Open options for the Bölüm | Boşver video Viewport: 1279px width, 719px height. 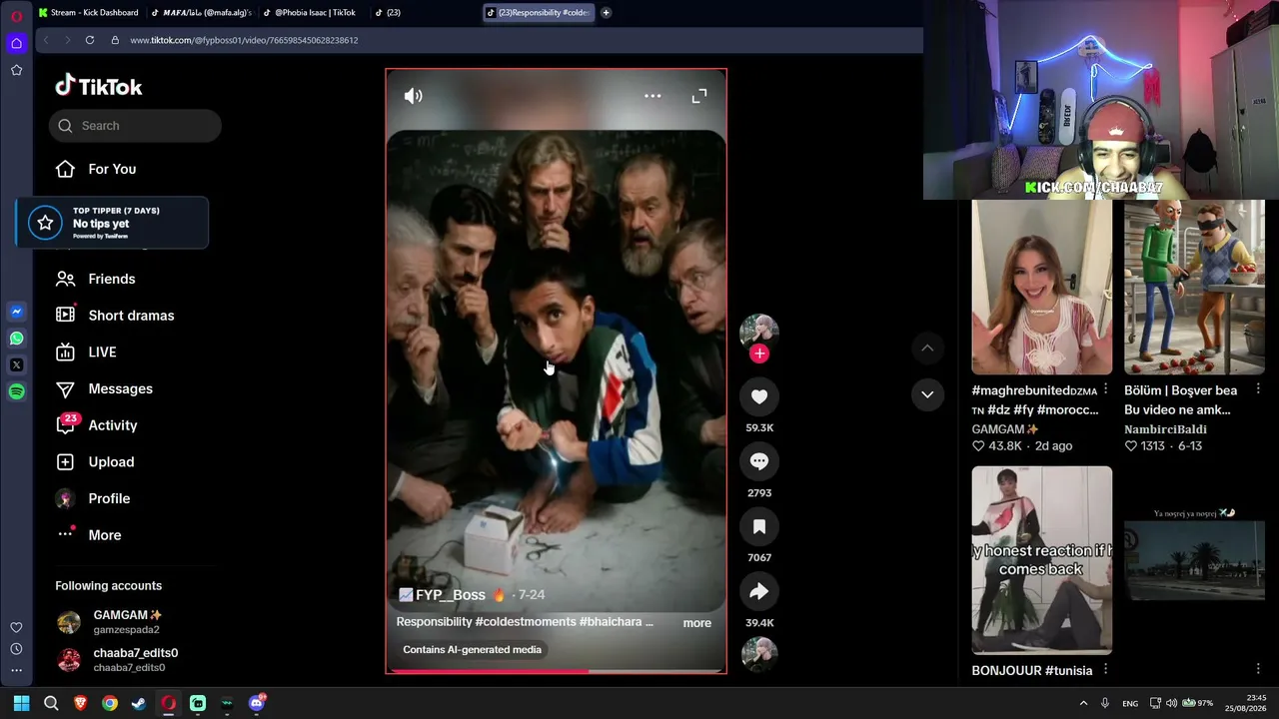coord(1258,389)
